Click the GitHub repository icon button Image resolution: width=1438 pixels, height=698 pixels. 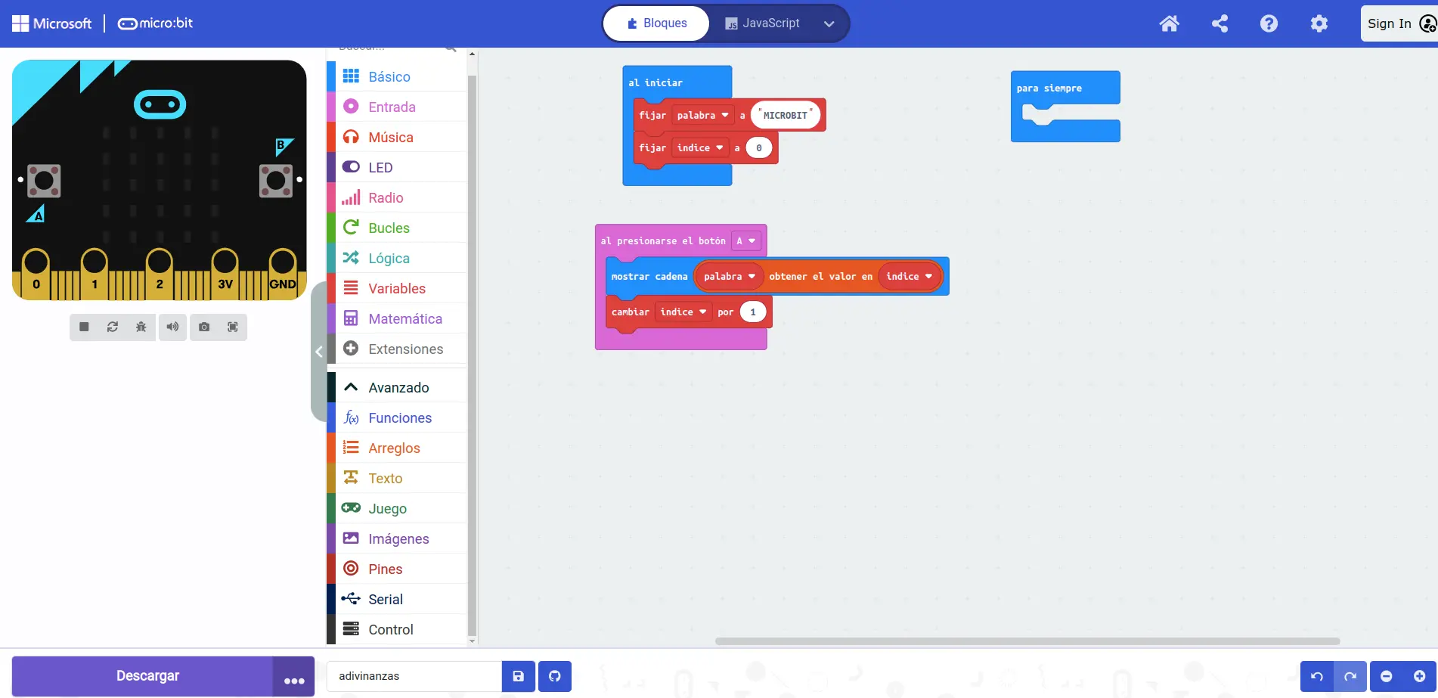click(555, 676)
